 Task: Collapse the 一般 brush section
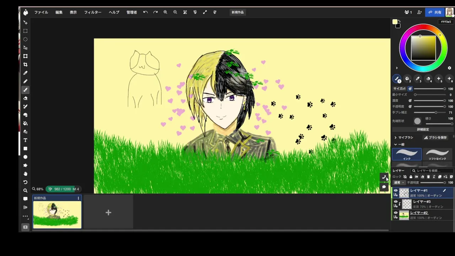click(x=399, y=145)
